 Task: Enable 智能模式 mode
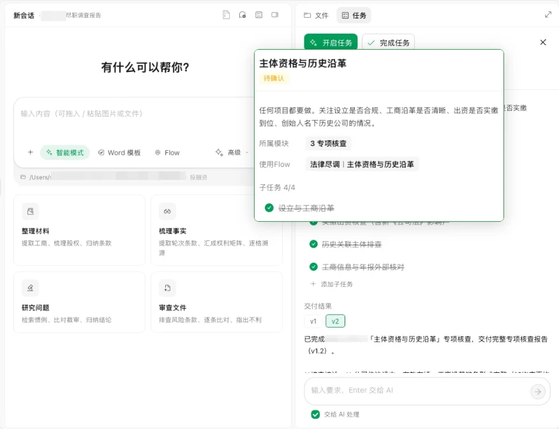coord(65,152)
